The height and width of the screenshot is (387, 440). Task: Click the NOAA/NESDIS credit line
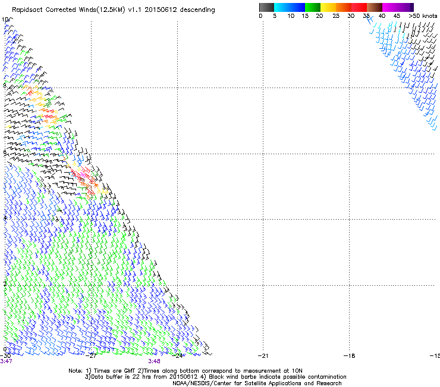tap(257, 383)
